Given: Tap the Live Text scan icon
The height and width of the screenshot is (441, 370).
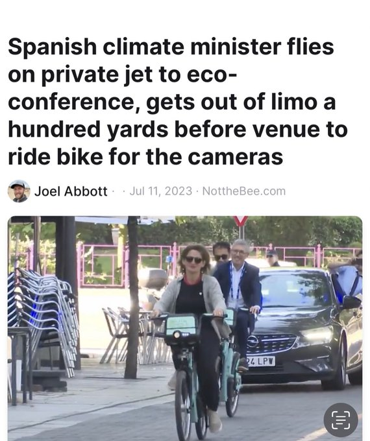Looking at the screenshot, I should tap(341, 420).
